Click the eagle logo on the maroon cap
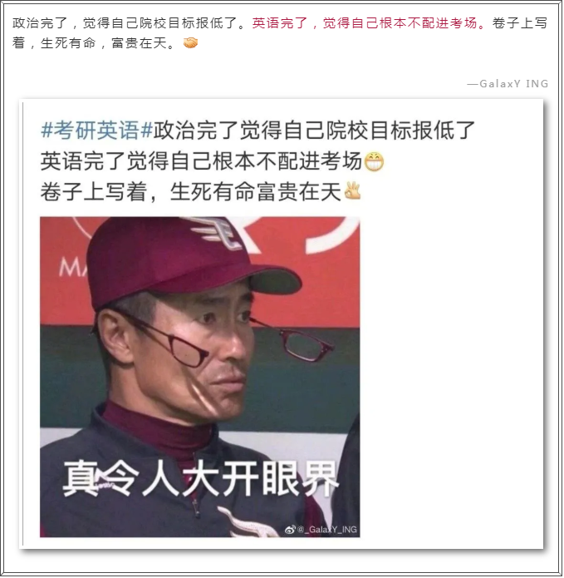The image size is (564, 578). (219, 231)
